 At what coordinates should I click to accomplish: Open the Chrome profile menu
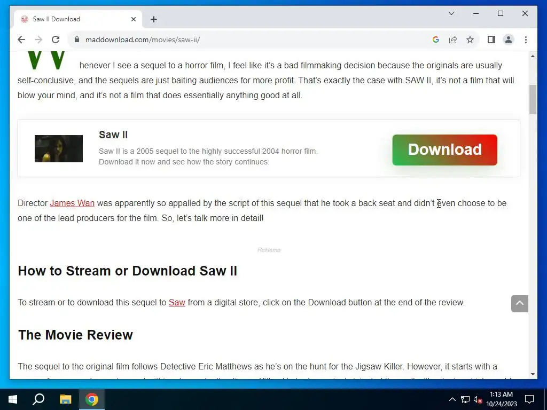point(509,40)
